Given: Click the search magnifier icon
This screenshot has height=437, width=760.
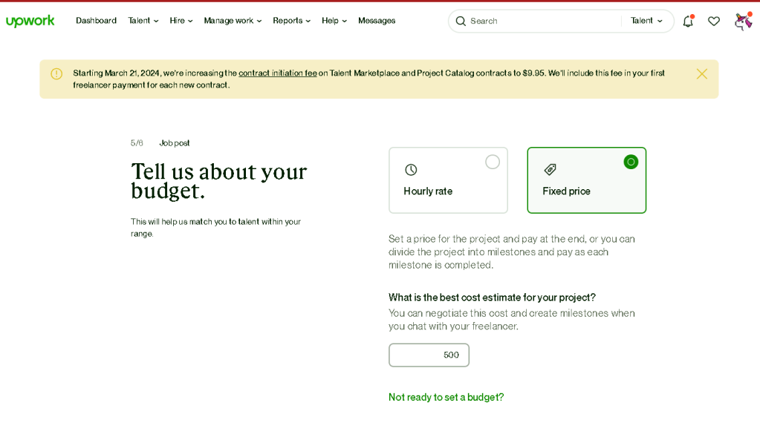Looking at the screenshot, I should click(461, 21).
